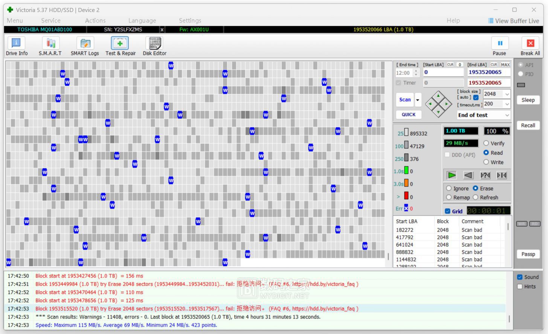Screen dimensions: 548x334
Task: Click the left arrow on the navigation diamond
Action: click(430, 104)
